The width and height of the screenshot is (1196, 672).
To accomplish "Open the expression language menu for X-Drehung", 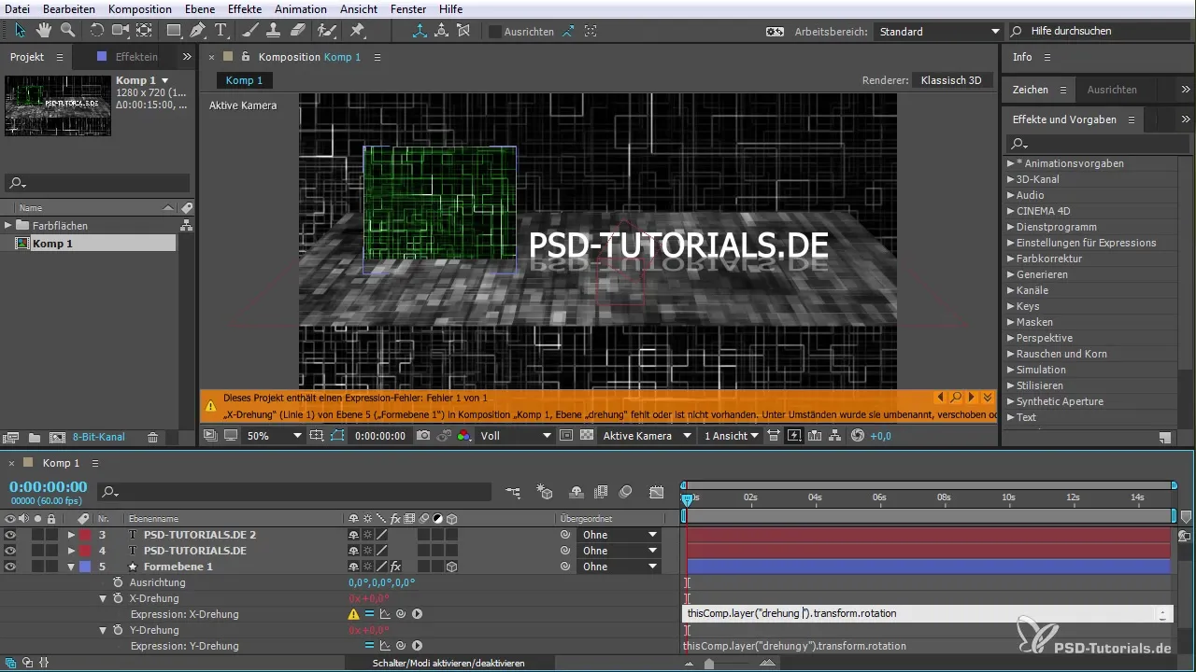I will (x=417, y=614).
